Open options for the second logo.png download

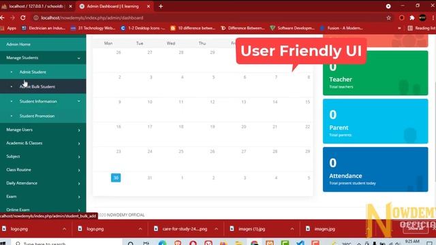[x=140, y=229]
